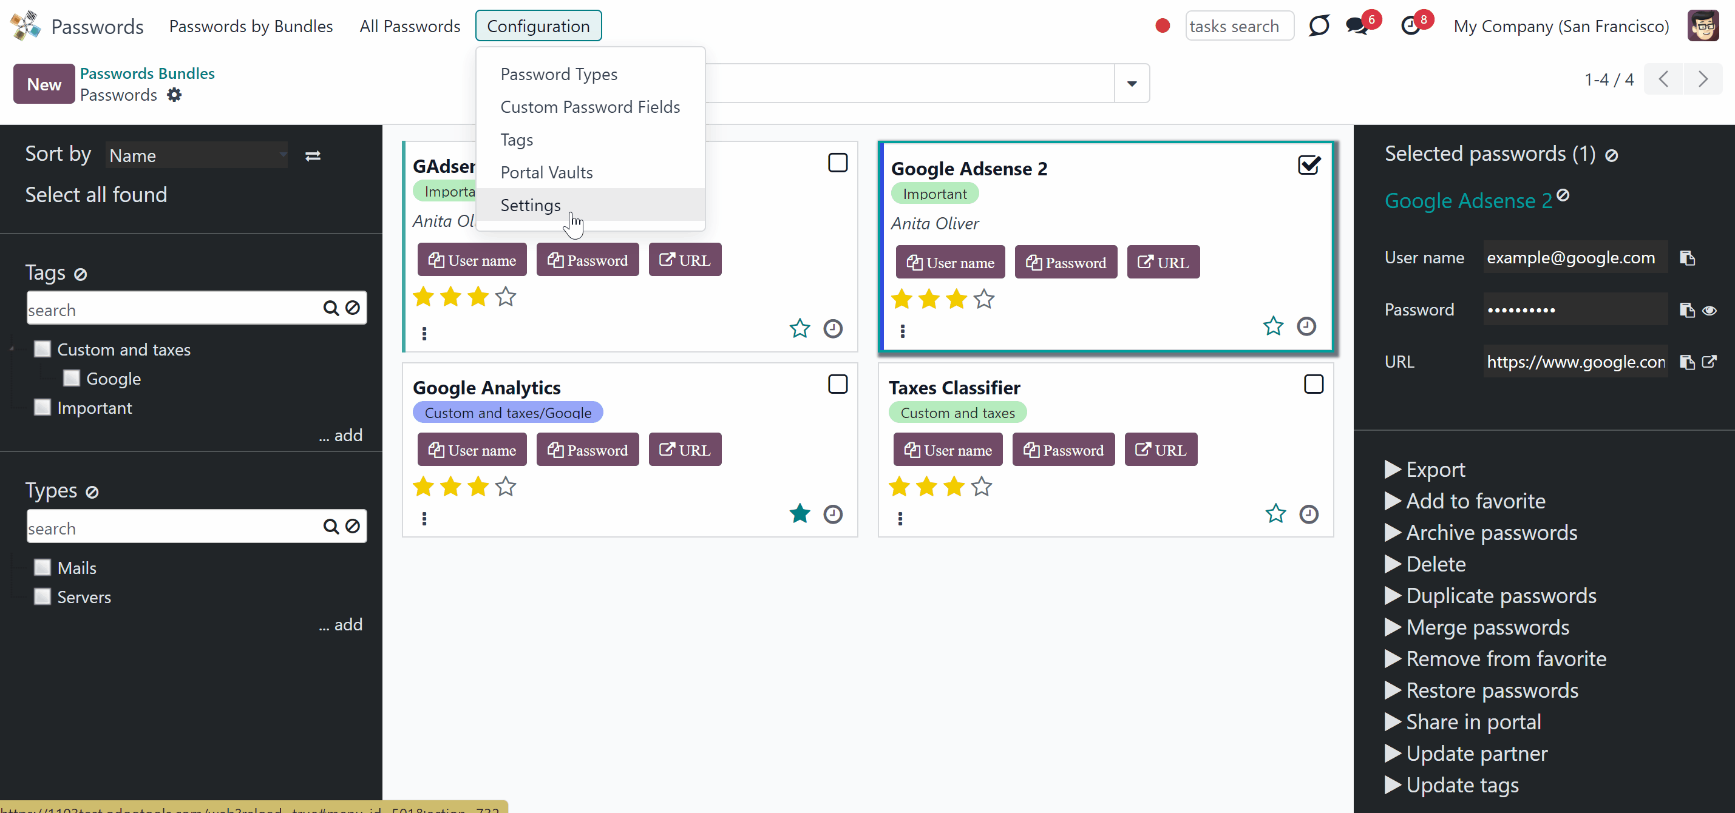Image resolution: width=1735 pixels, height=813 pixels.
Task: Click Select all found
Action: (96, 195)
